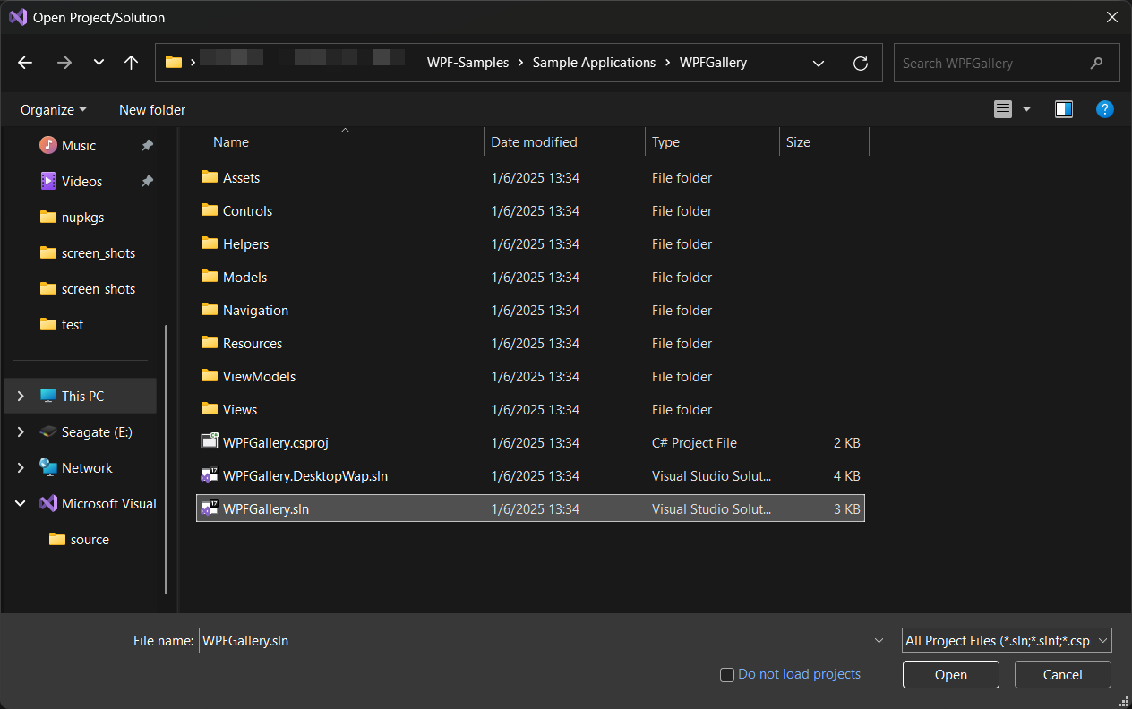Open the source folder under Visual Studio

tap(81, 539)
